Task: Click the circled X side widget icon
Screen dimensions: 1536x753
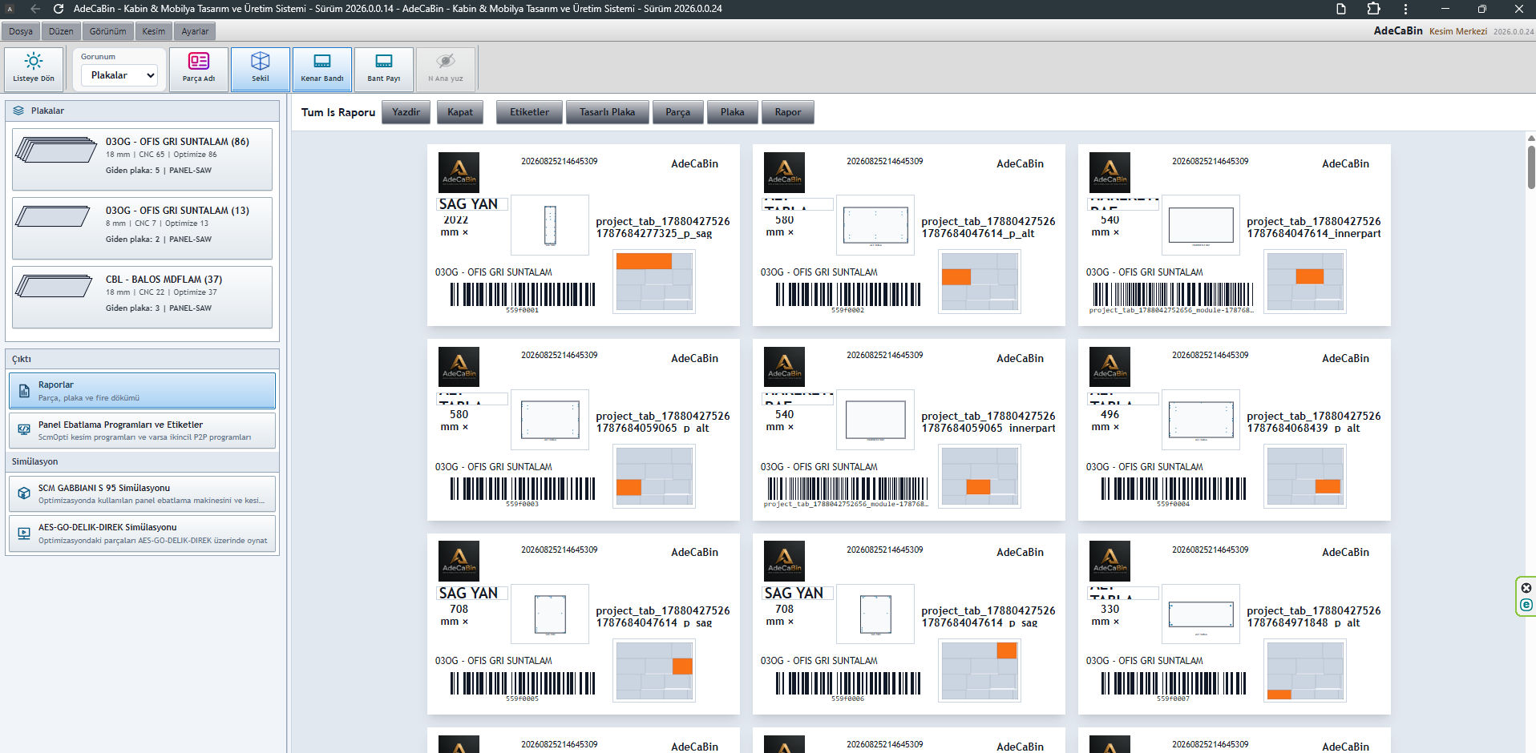Action: [x=1526, y=588]
